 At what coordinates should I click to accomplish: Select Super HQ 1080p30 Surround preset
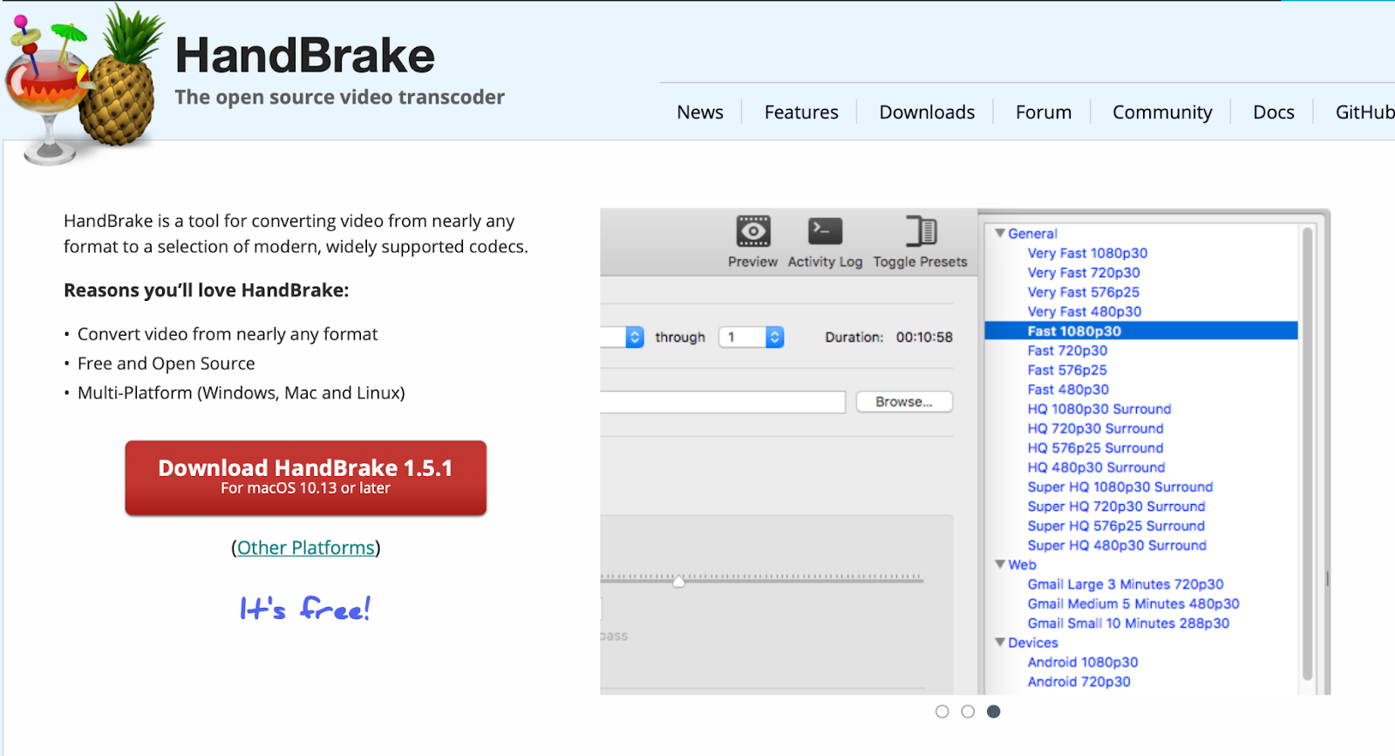point(1120,487)
